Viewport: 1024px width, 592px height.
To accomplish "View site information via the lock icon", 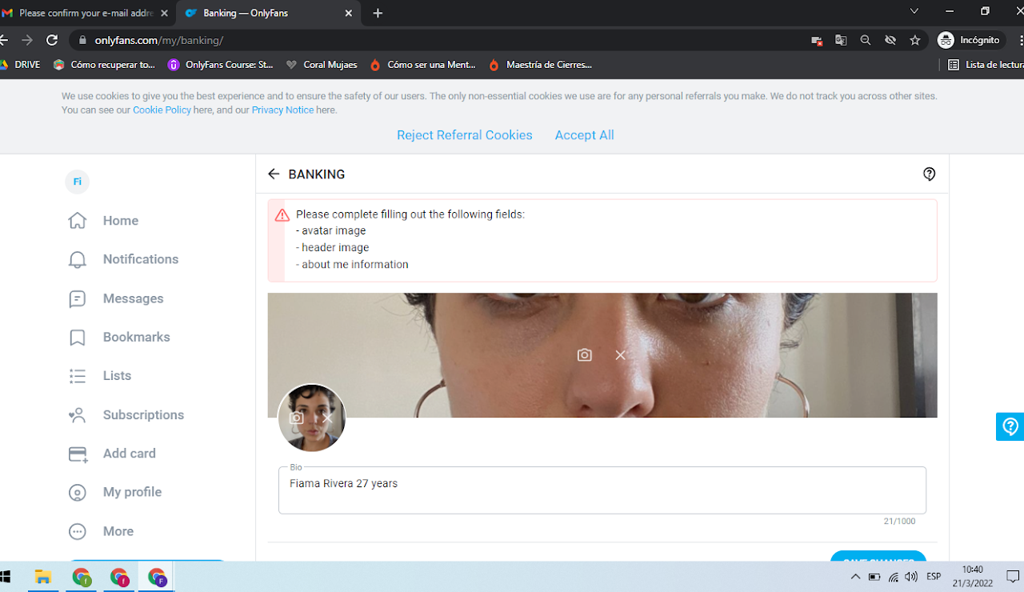I will pos(82,40).
